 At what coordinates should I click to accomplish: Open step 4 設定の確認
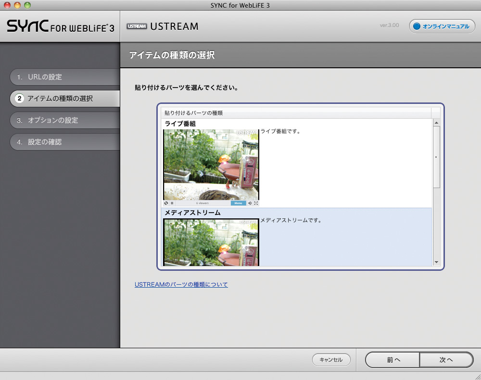pyautogui.click(x=65, y=142)
